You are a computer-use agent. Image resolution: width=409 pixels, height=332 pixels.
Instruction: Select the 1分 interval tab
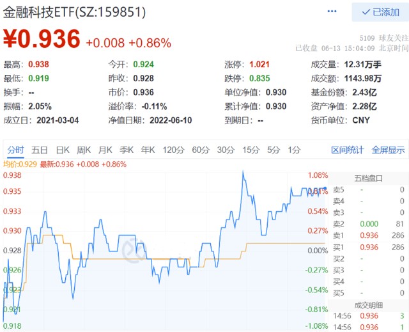tap(294, 150)
